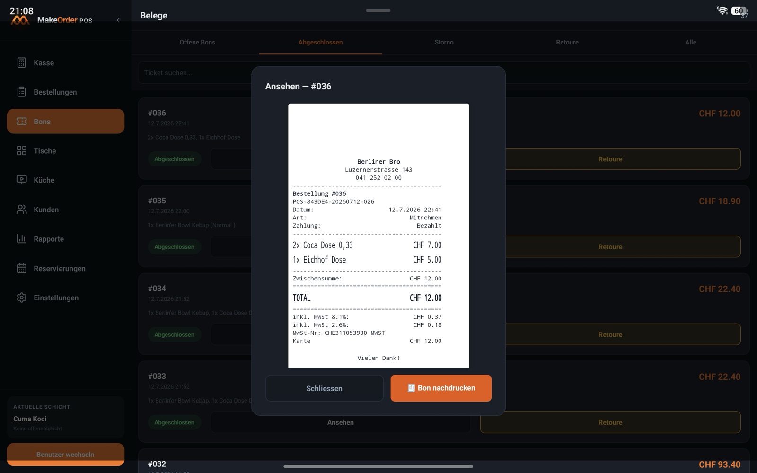Click ticket number #033 in the list

[x=157, y=376]
